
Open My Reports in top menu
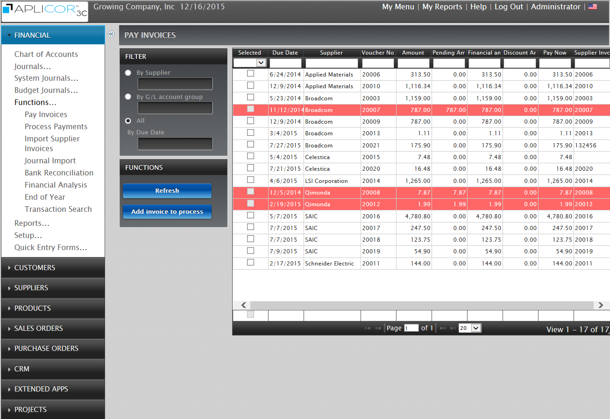tap(442, 7)
